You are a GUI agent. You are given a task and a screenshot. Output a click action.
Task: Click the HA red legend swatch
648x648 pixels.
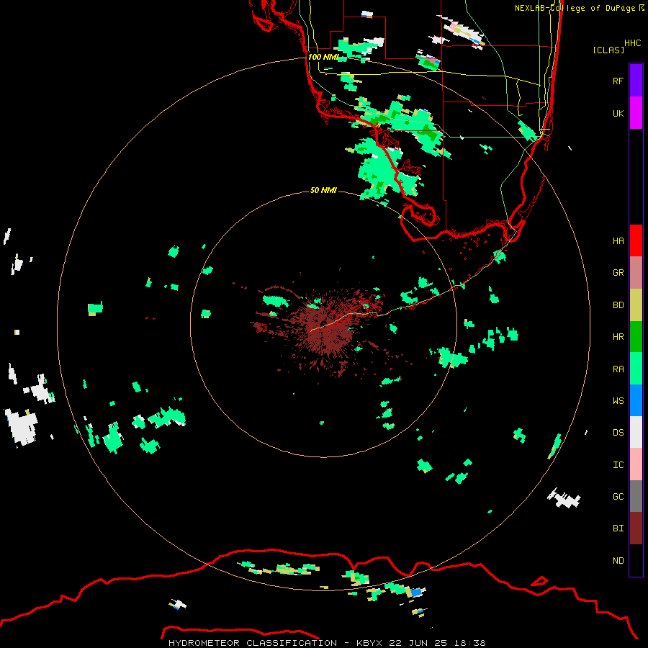(636, 240)
